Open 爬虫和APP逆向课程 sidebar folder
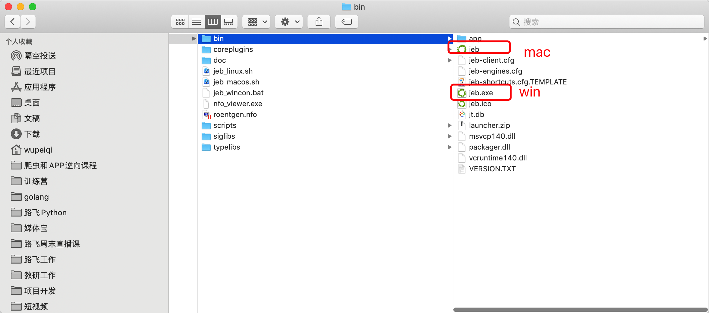709x313 pixels. [x=54, y=166]
